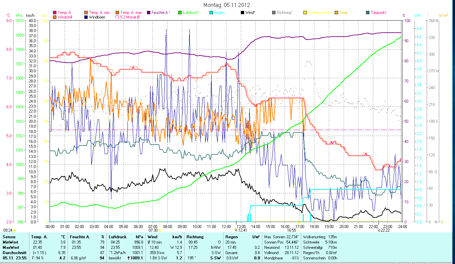Click the MaxWert row label
455x264 pixels.
[x=11, y=247]
